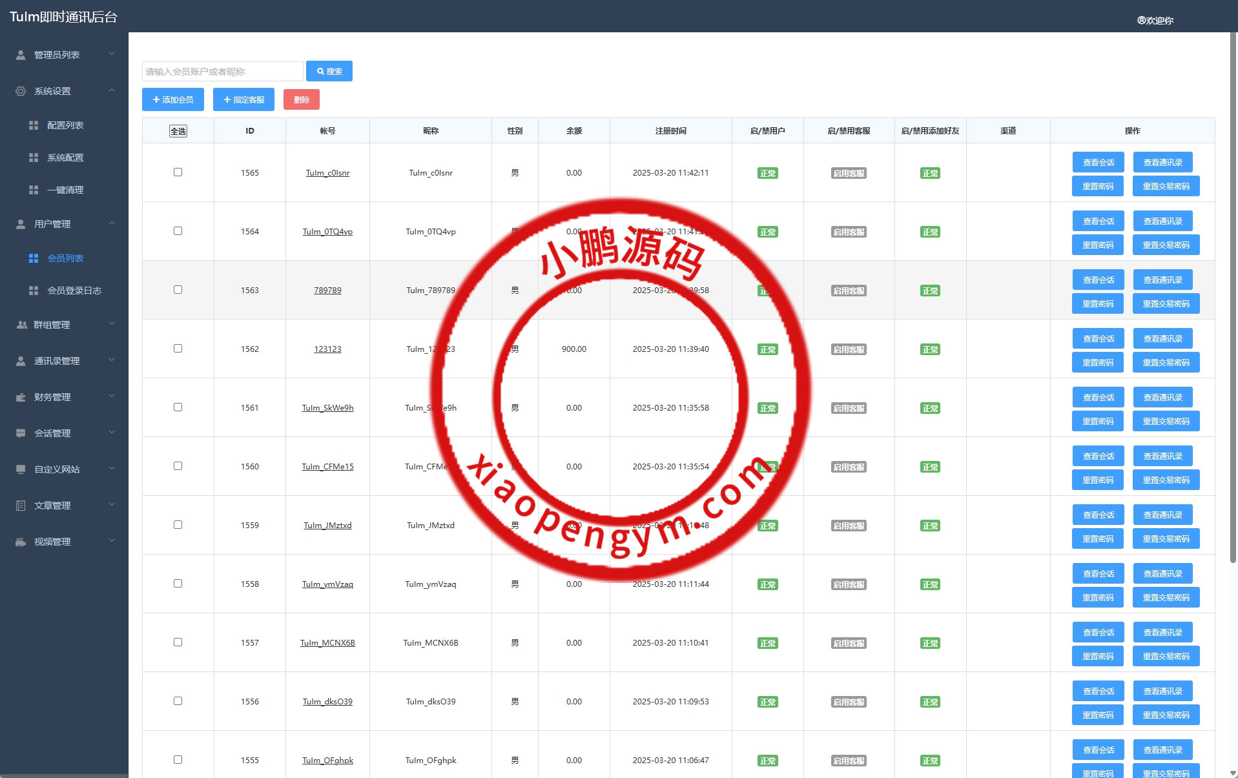This screenshot has height=778, width=1238.
Task: Open account link Tulm_c0lsnr
Action: click(x=327, y=173)
